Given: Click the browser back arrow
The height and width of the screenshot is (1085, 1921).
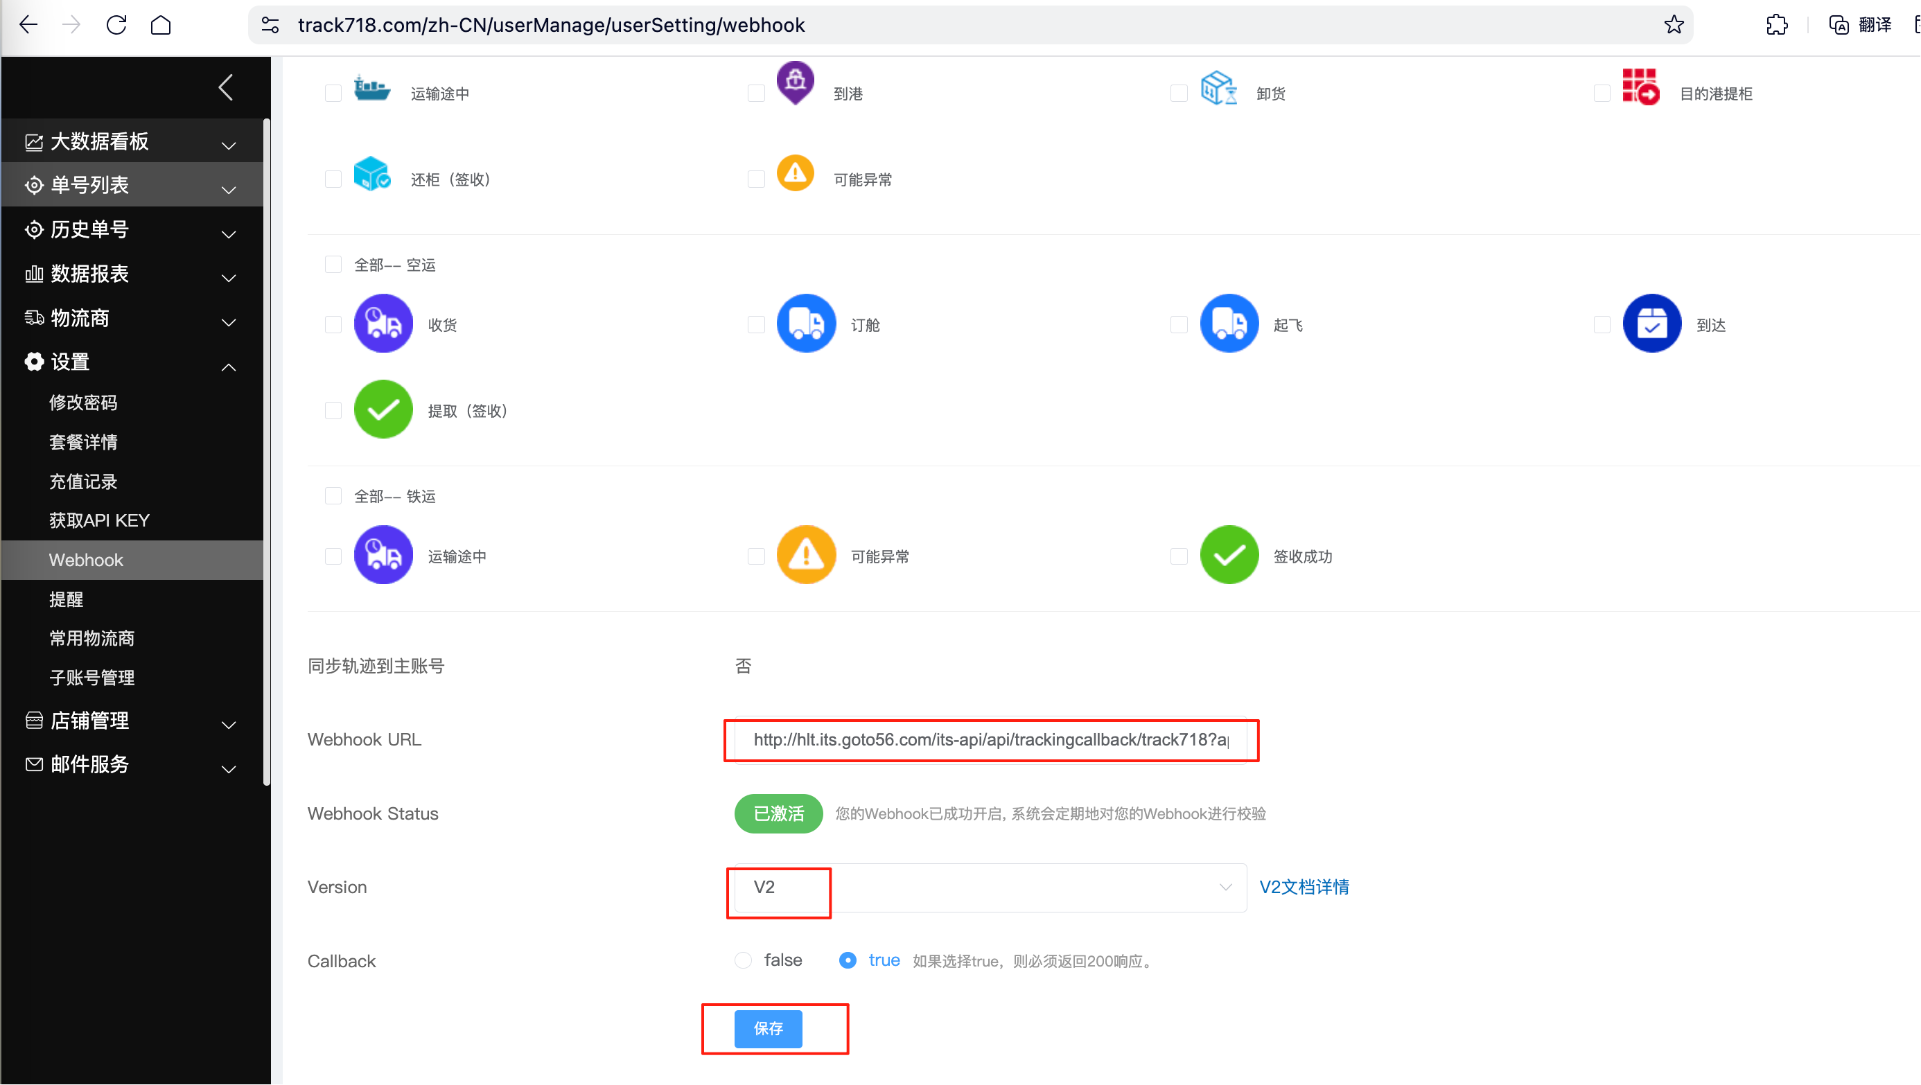Looking at the screenshot, I should 28,25.
